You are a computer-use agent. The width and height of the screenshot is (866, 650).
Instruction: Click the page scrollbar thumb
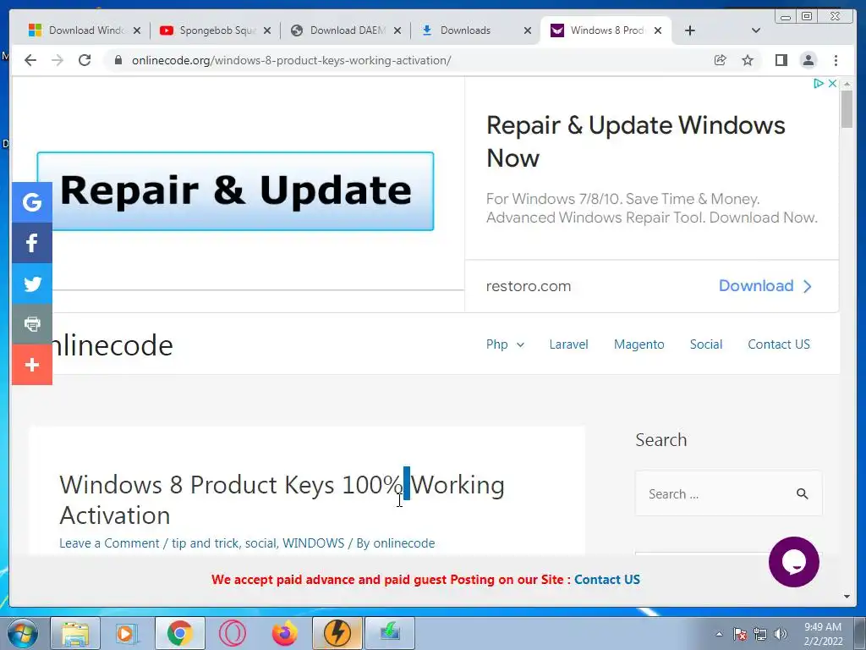[847, 109]
